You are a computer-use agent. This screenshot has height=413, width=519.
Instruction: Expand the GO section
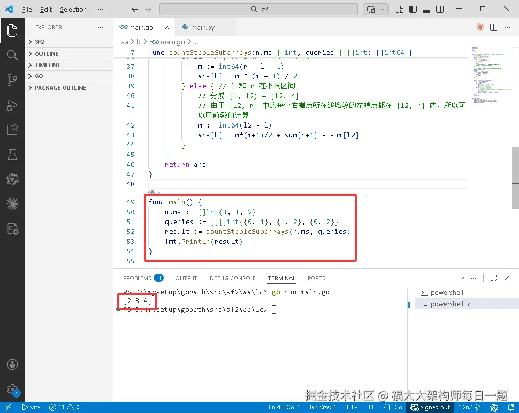click(x=69, y=76)
